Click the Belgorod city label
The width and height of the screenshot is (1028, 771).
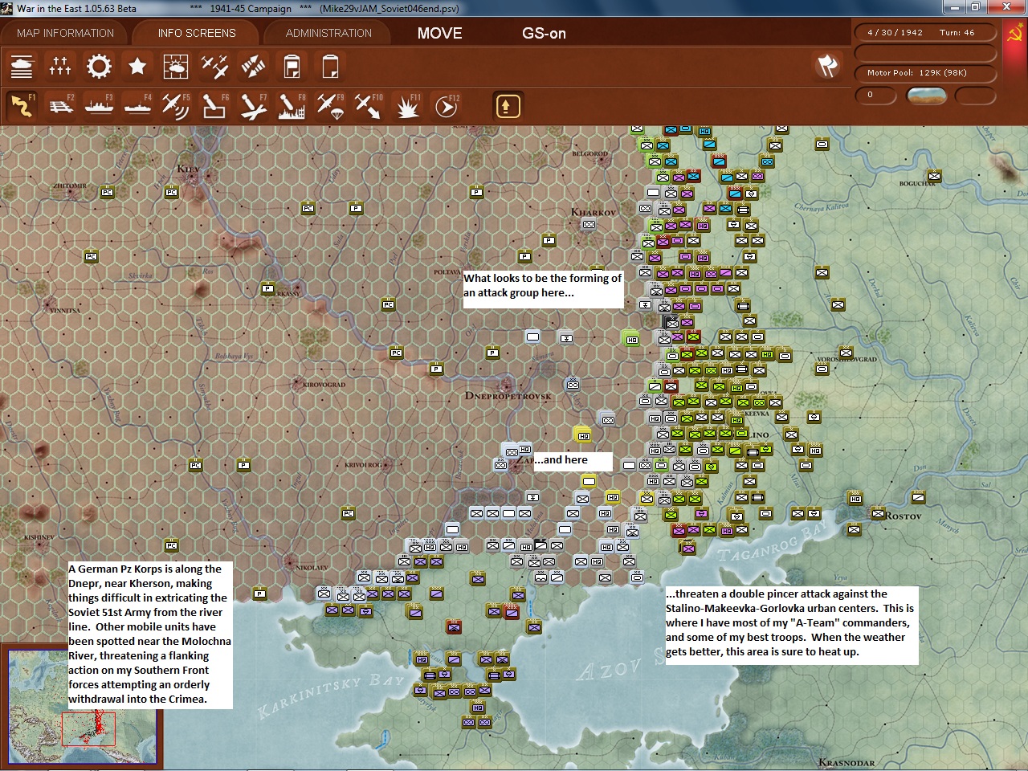[x=590, y=153]
